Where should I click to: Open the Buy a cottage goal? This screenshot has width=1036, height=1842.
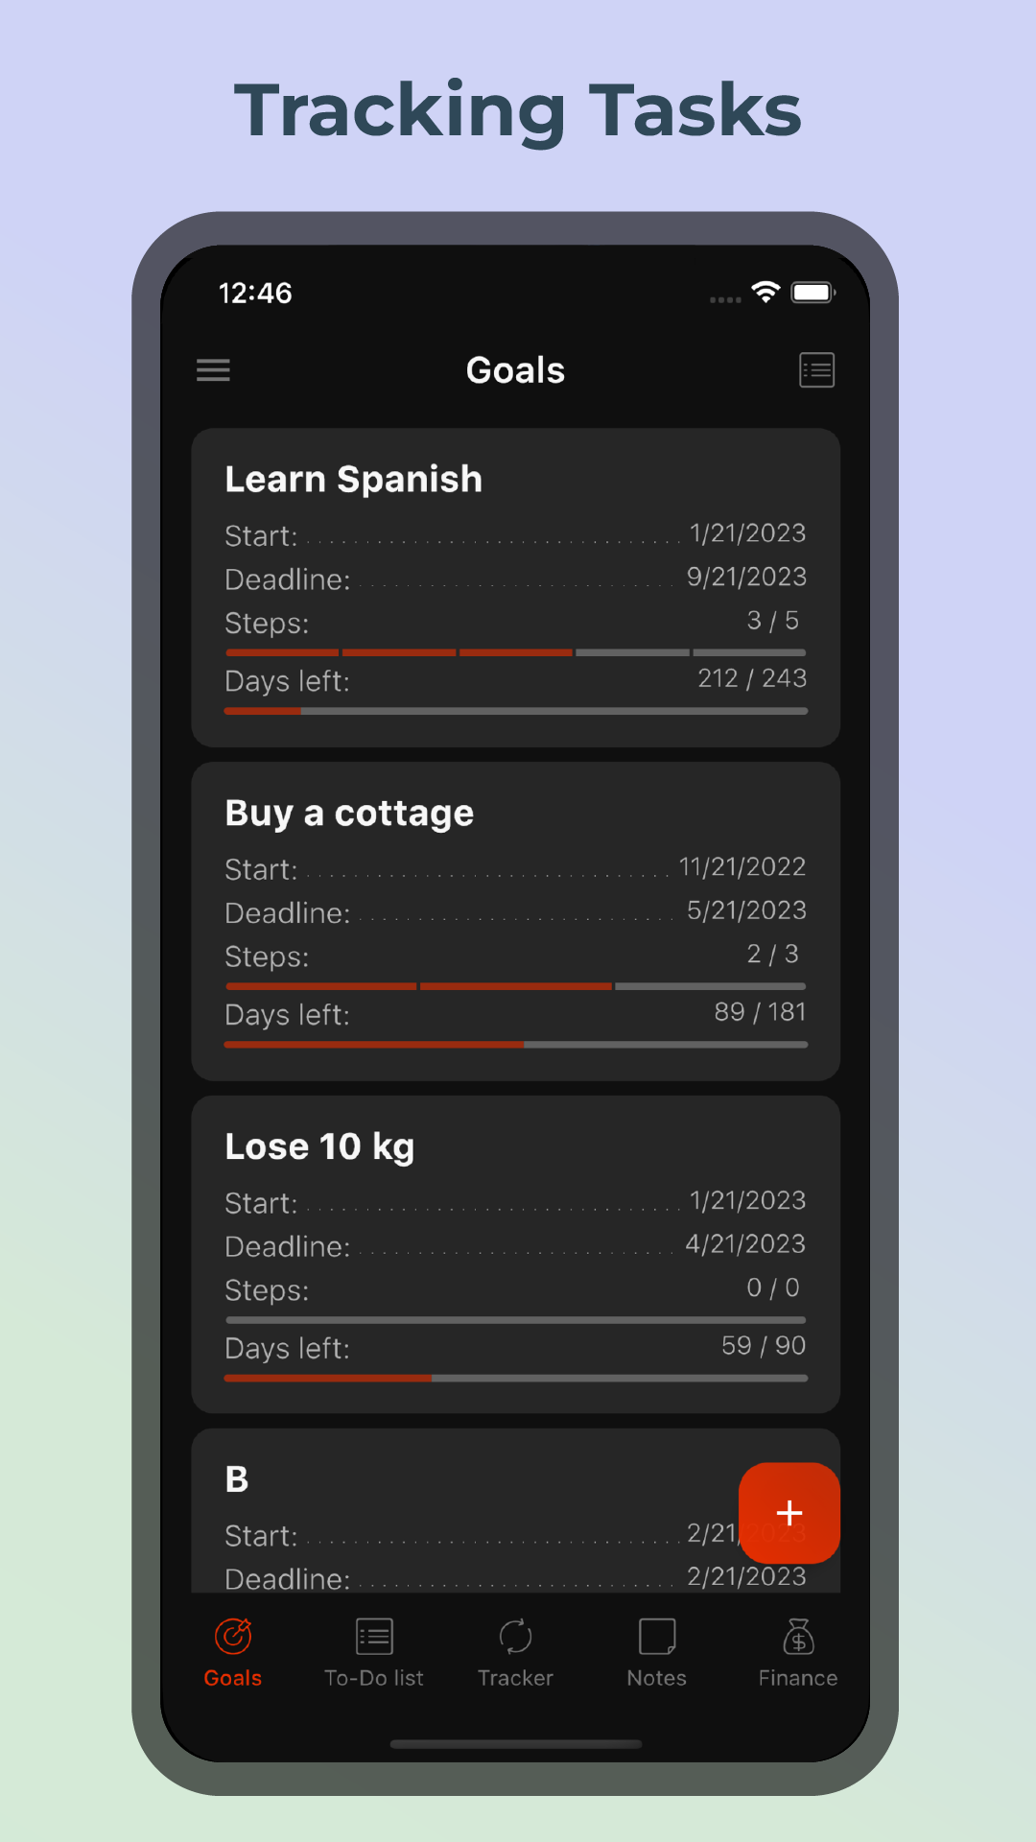tap(516, 922)
